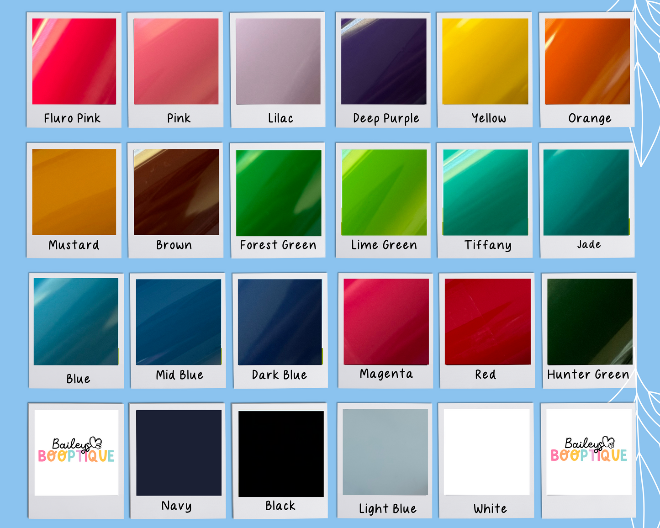Click the Magenta color swatch
660x528 pixels.
click(x=386, y=322)
